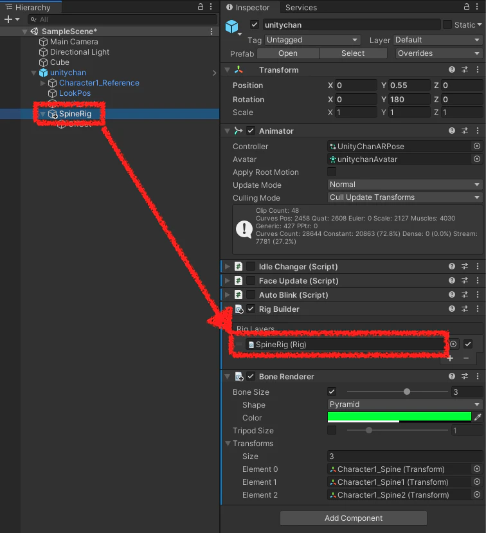Toggle the Static checkbox
486x533 pixels.
tap(447, 24)
